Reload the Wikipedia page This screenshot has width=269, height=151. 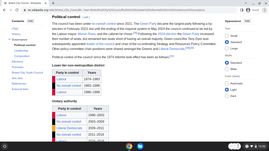(17, 10)
